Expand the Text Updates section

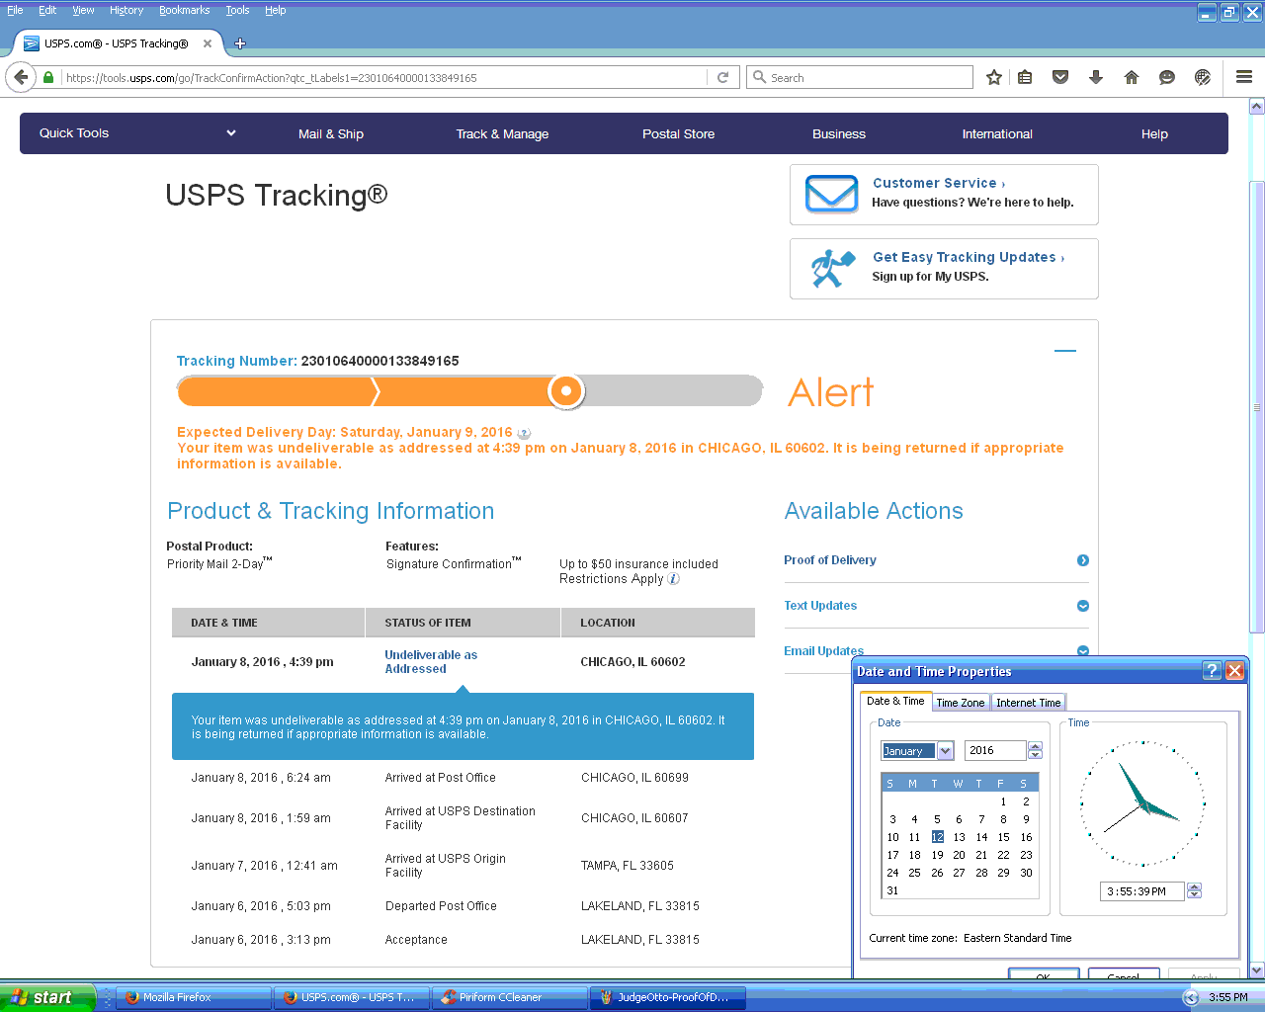coord(1083,606)
